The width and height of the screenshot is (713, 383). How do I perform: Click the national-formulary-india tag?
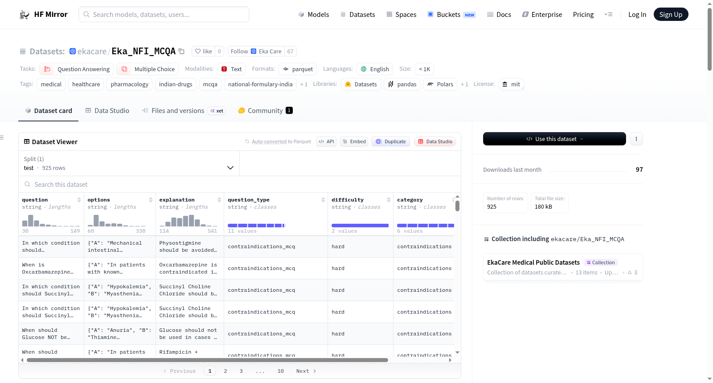[261, 84]
